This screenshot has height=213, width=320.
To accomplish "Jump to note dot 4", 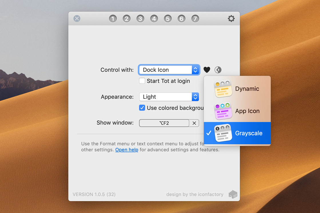I will (154, 19).
